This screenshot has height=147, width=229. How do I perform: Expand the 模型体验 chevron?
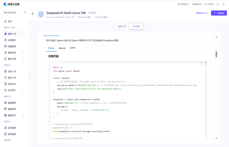(23, 53)
